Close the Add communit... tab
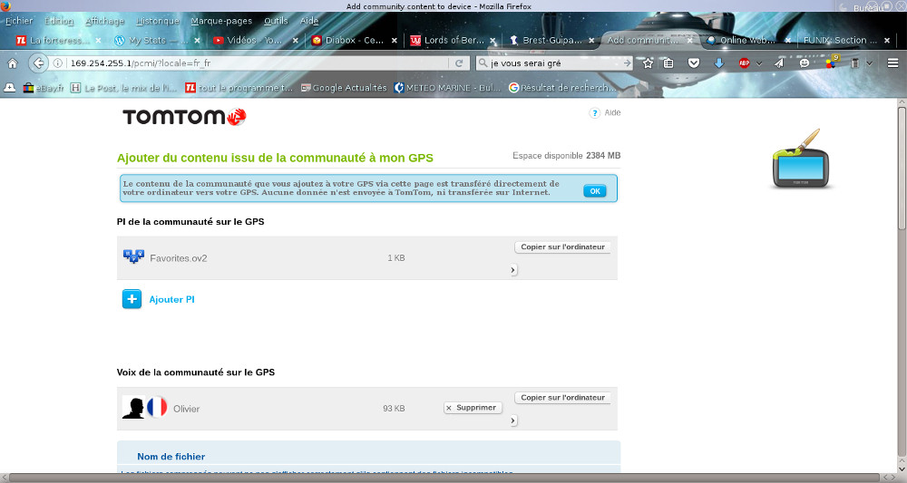The height and width of the screenshot is (483, 907). [689, 41]
